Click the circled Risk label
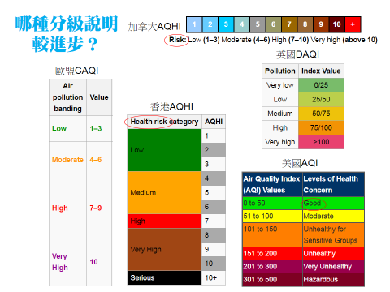Viewport: 390px width, 292px height. 177,40
